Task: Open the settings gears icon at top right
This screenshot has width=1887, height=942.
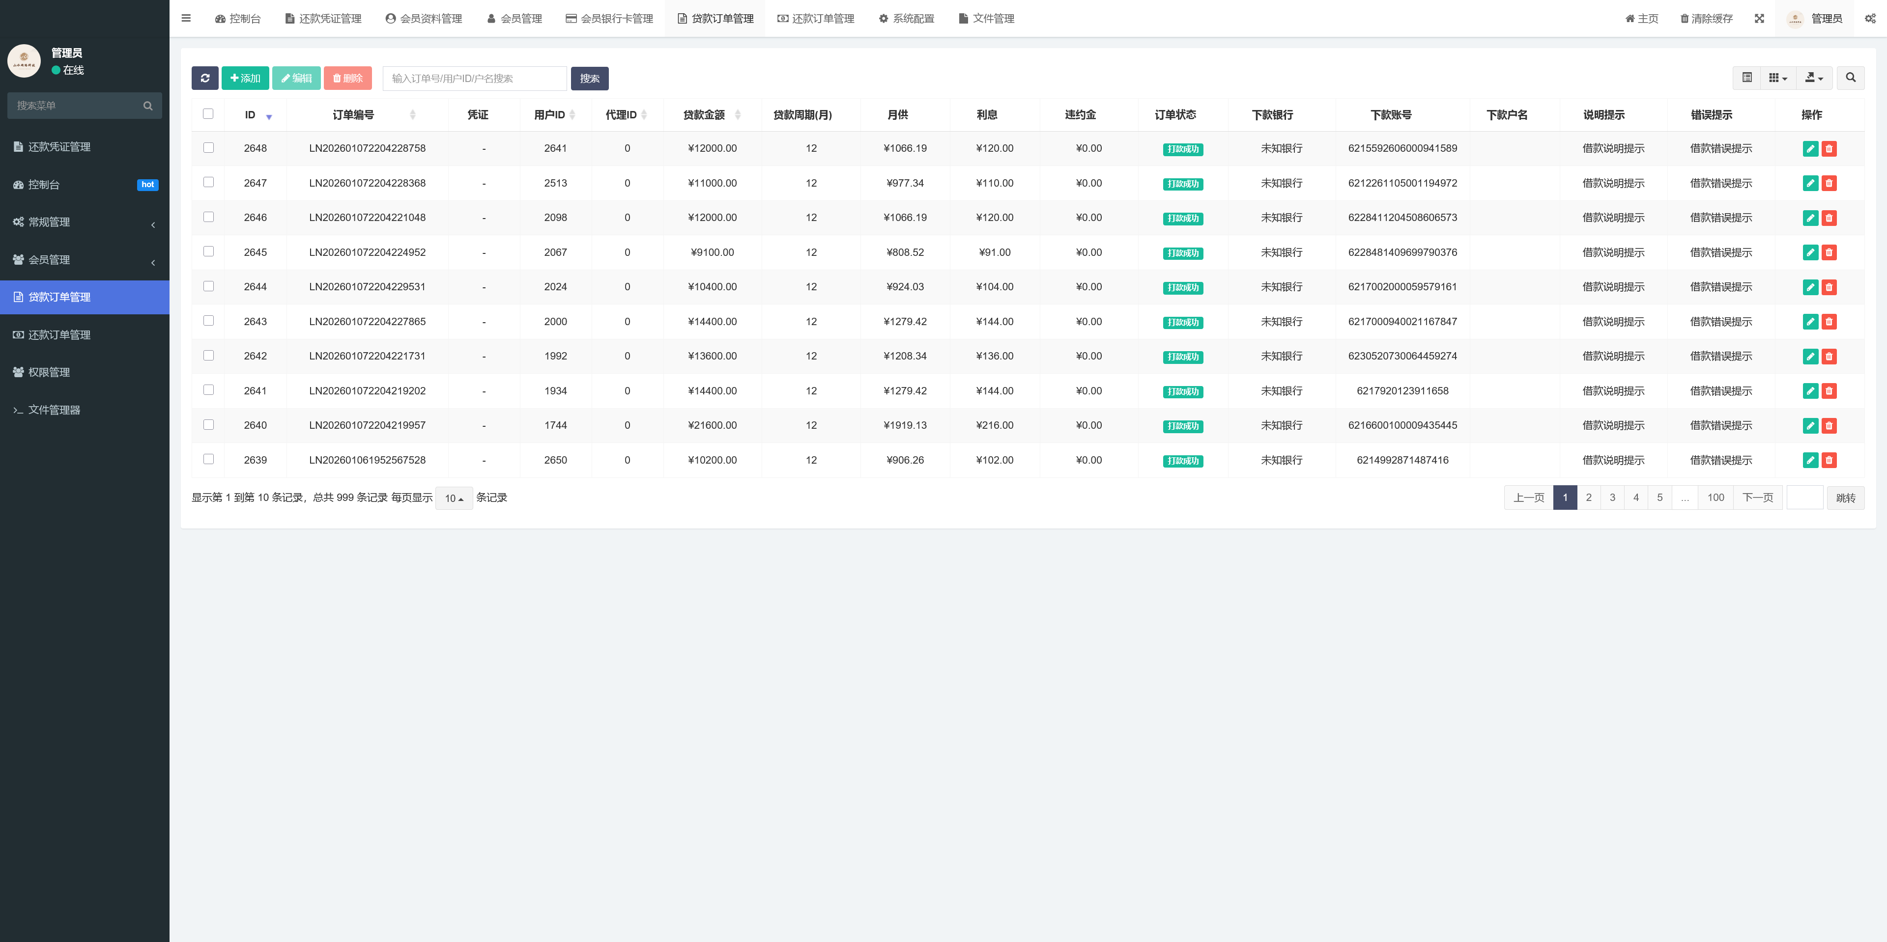Action: coord(1869,18)
